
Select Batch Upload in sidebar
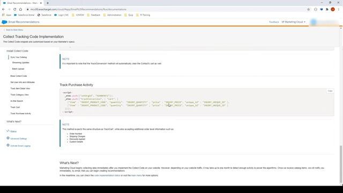(18, 69)
